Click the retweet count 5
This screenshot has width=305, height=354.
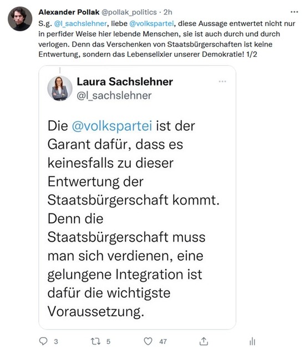108,342
